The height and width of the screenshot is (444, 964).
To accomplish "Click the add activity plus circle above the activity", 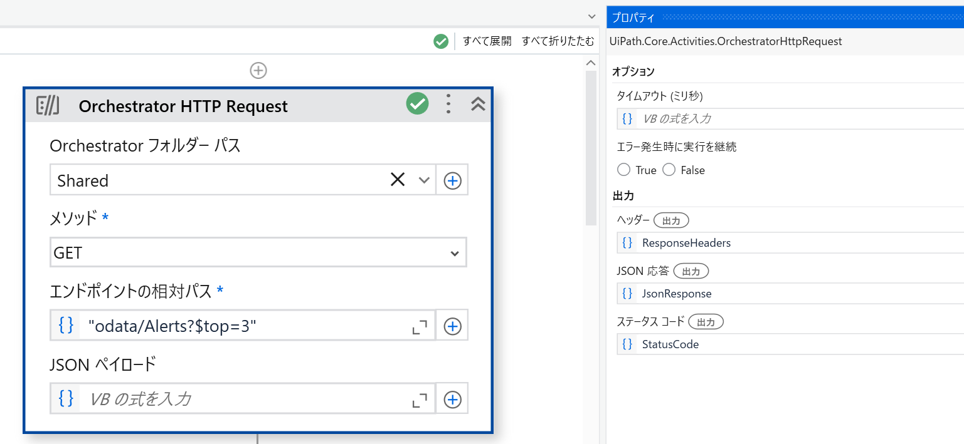I will [258, 70].
